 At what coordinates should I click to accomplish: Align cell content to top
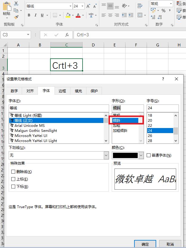pos(104,5)
